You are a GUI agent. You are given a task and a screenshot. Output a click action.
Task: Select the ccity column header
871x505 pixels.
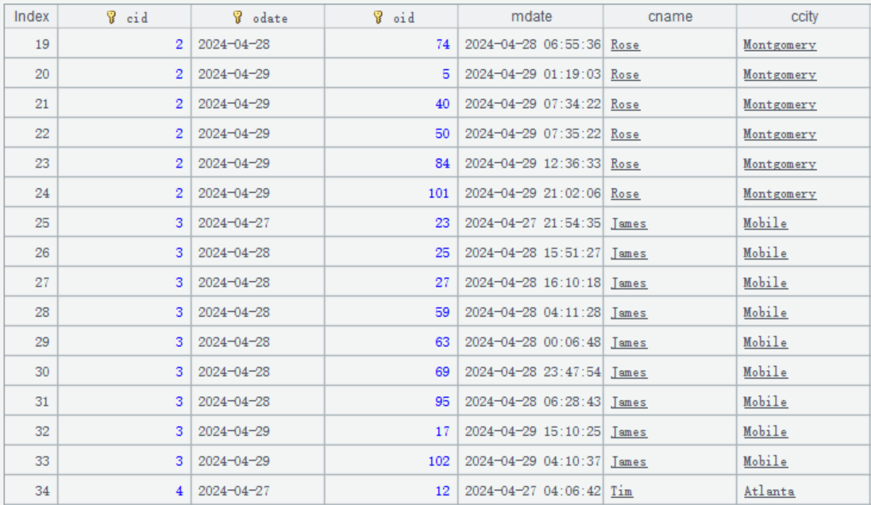tap(804, 17)
